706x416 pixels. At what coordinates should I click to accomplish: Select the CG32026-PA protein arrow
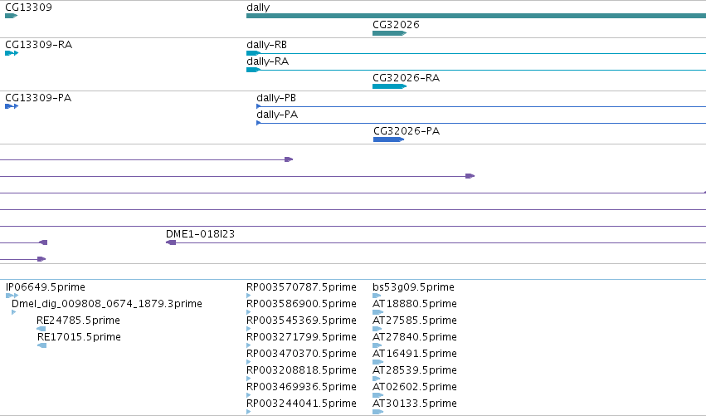[388, 139]
